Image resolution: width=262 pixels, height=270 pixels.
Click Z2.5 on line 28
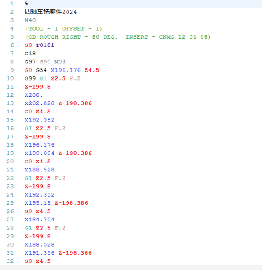coord(43,228)
